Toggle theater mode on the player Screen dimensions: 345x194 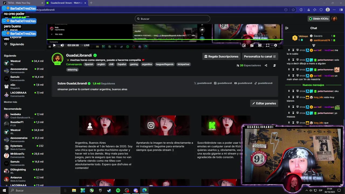coord(260,45)
